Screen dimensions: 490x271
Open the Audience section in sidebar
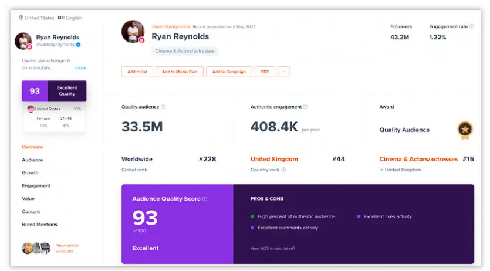[32, 160]
